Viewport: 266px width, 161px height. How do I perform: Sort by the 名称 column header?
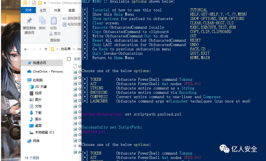(77, 59)
